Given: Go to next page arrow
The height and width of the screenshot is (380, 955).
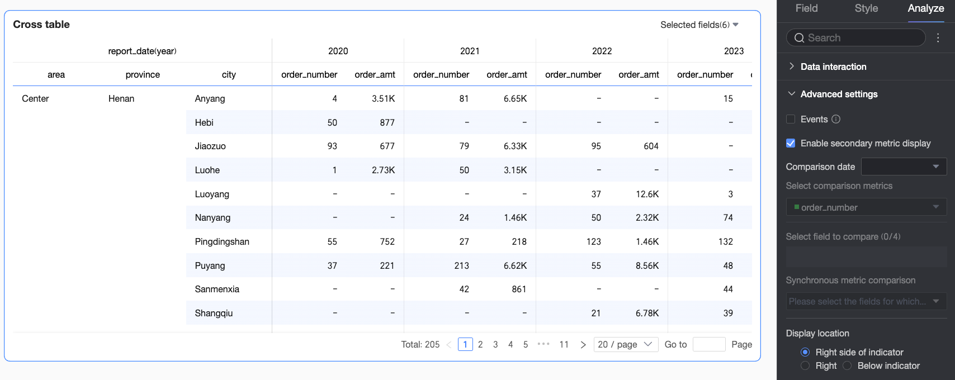Looking at the screenshot, I should [x=583, y=345].
